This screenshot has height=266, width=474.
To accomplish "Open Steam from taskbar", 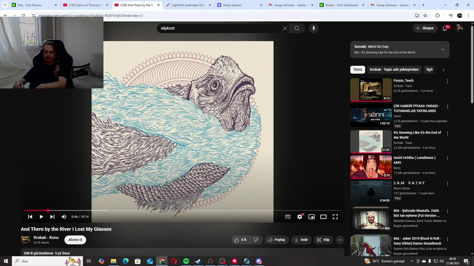I will [198, 261].
